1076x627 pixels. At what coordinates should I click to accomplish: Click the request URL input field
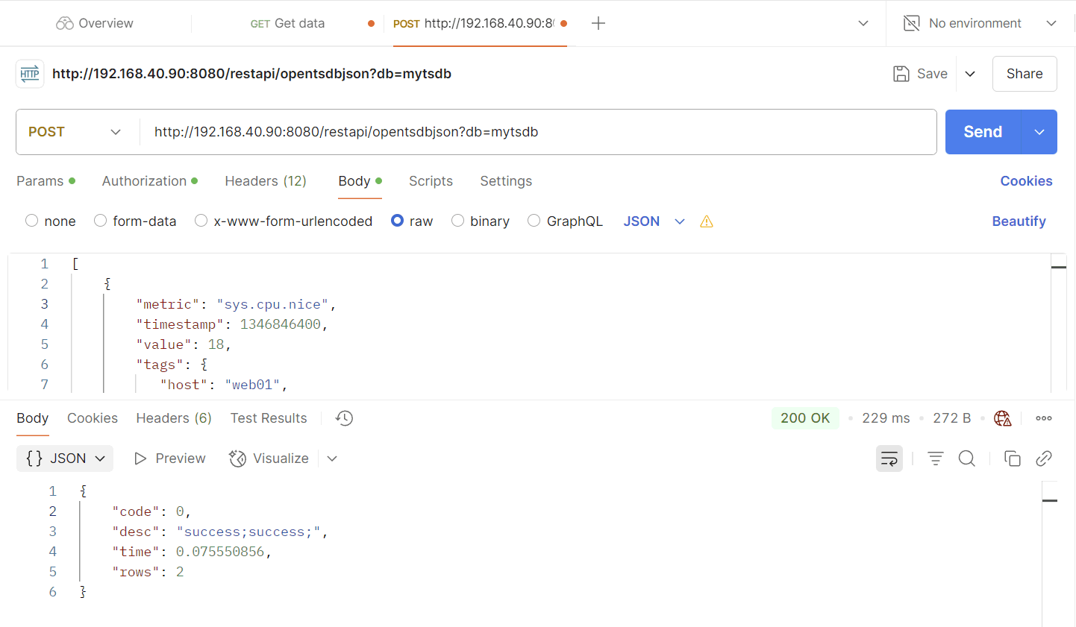538,132
